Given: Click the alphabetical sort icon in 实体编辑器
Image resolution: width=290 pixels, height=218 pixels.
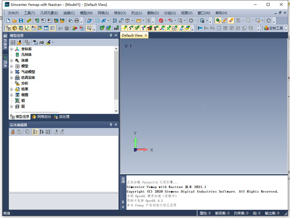Looking at the screenshot, I should tap(42, 132).
